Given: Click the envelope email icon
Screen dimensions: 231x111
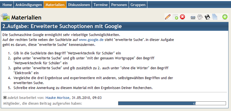Looking at the screenshot, I should coord(200,17).
